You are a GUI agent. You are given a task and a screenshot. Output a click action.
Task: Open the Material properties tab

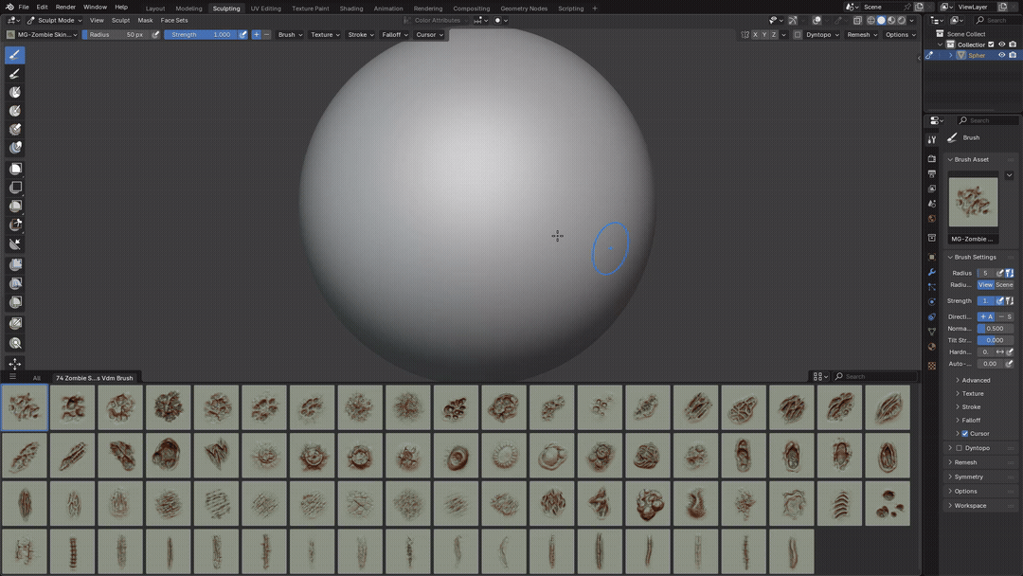pos(932,347)
